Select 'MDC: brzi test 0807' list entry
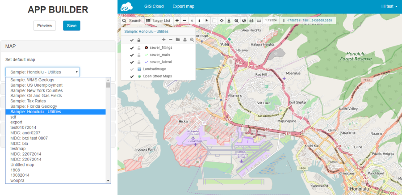 [56, 138]
